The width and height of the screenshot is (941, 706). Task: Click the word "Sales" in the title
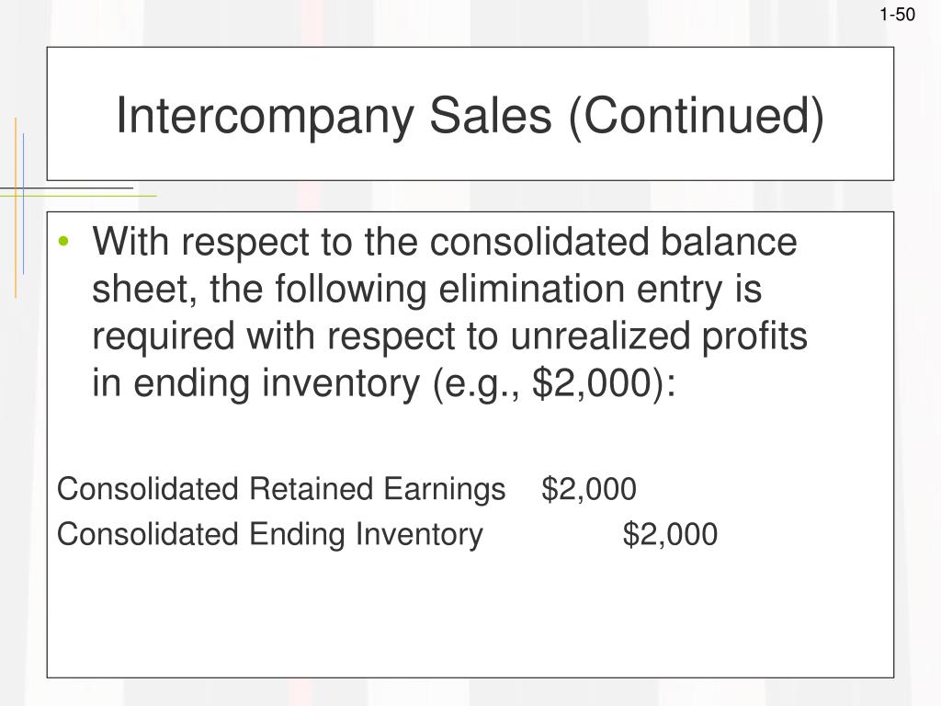tap(491, 115)
